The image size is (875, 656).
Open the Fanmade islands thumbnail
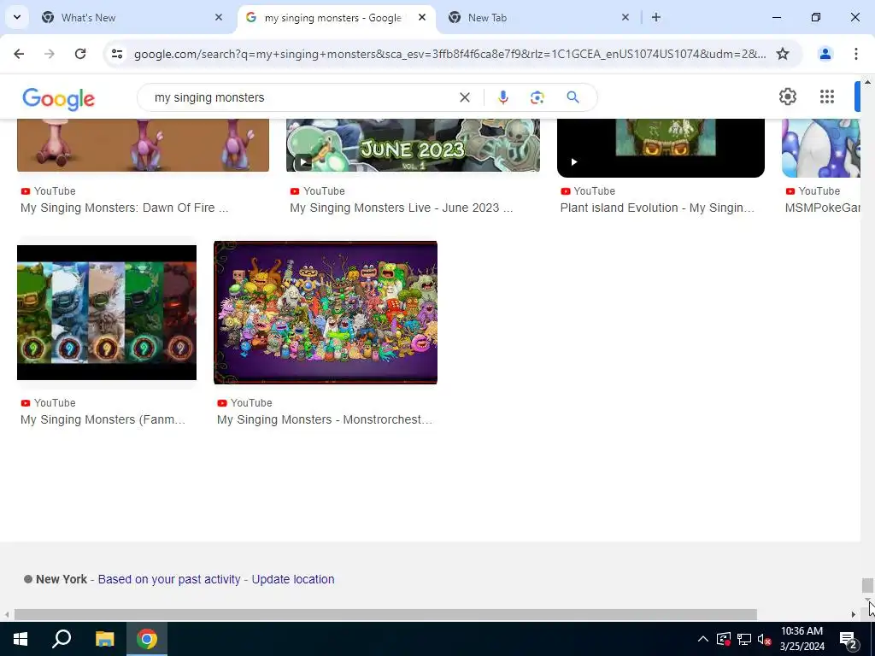(107, 313)
